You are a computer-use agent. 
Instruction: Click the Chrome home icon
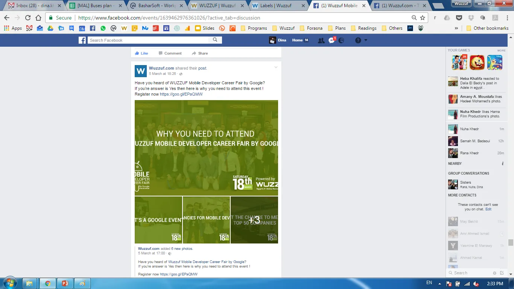coord(38,18)
